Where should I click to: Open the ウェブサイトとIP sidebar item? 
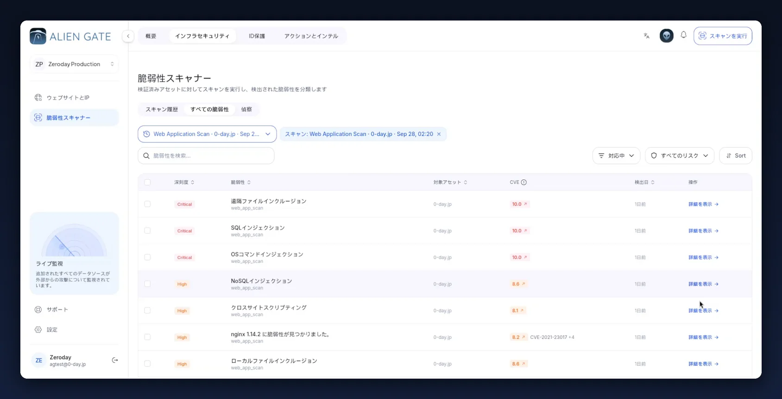pyautogui.click(x=74, y=98)
